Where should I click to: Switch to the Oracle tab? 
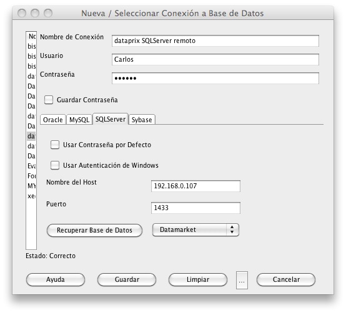coord(53,120)
